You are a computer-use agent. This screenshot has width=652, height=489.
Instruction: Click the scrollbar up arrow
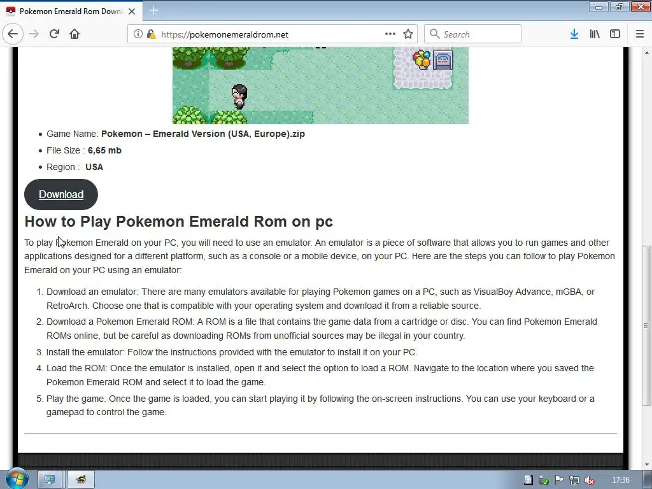point(646,53)
